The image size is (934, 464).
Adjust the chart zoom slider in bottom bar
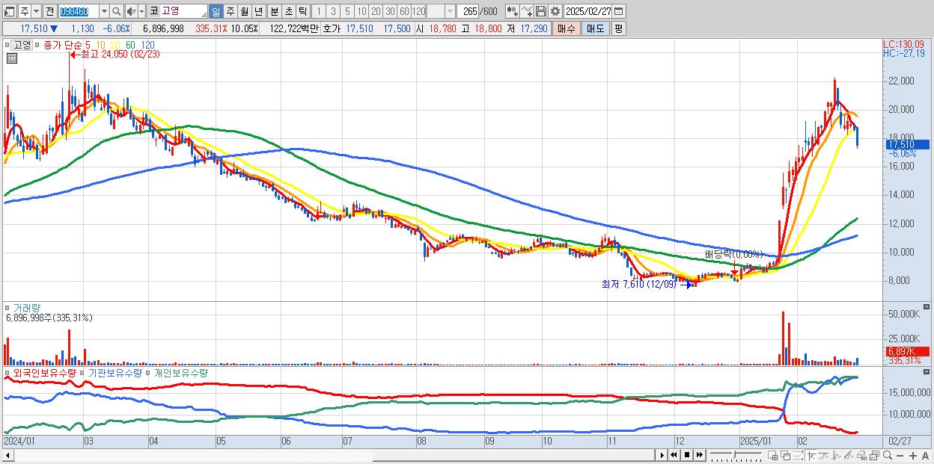736,455
